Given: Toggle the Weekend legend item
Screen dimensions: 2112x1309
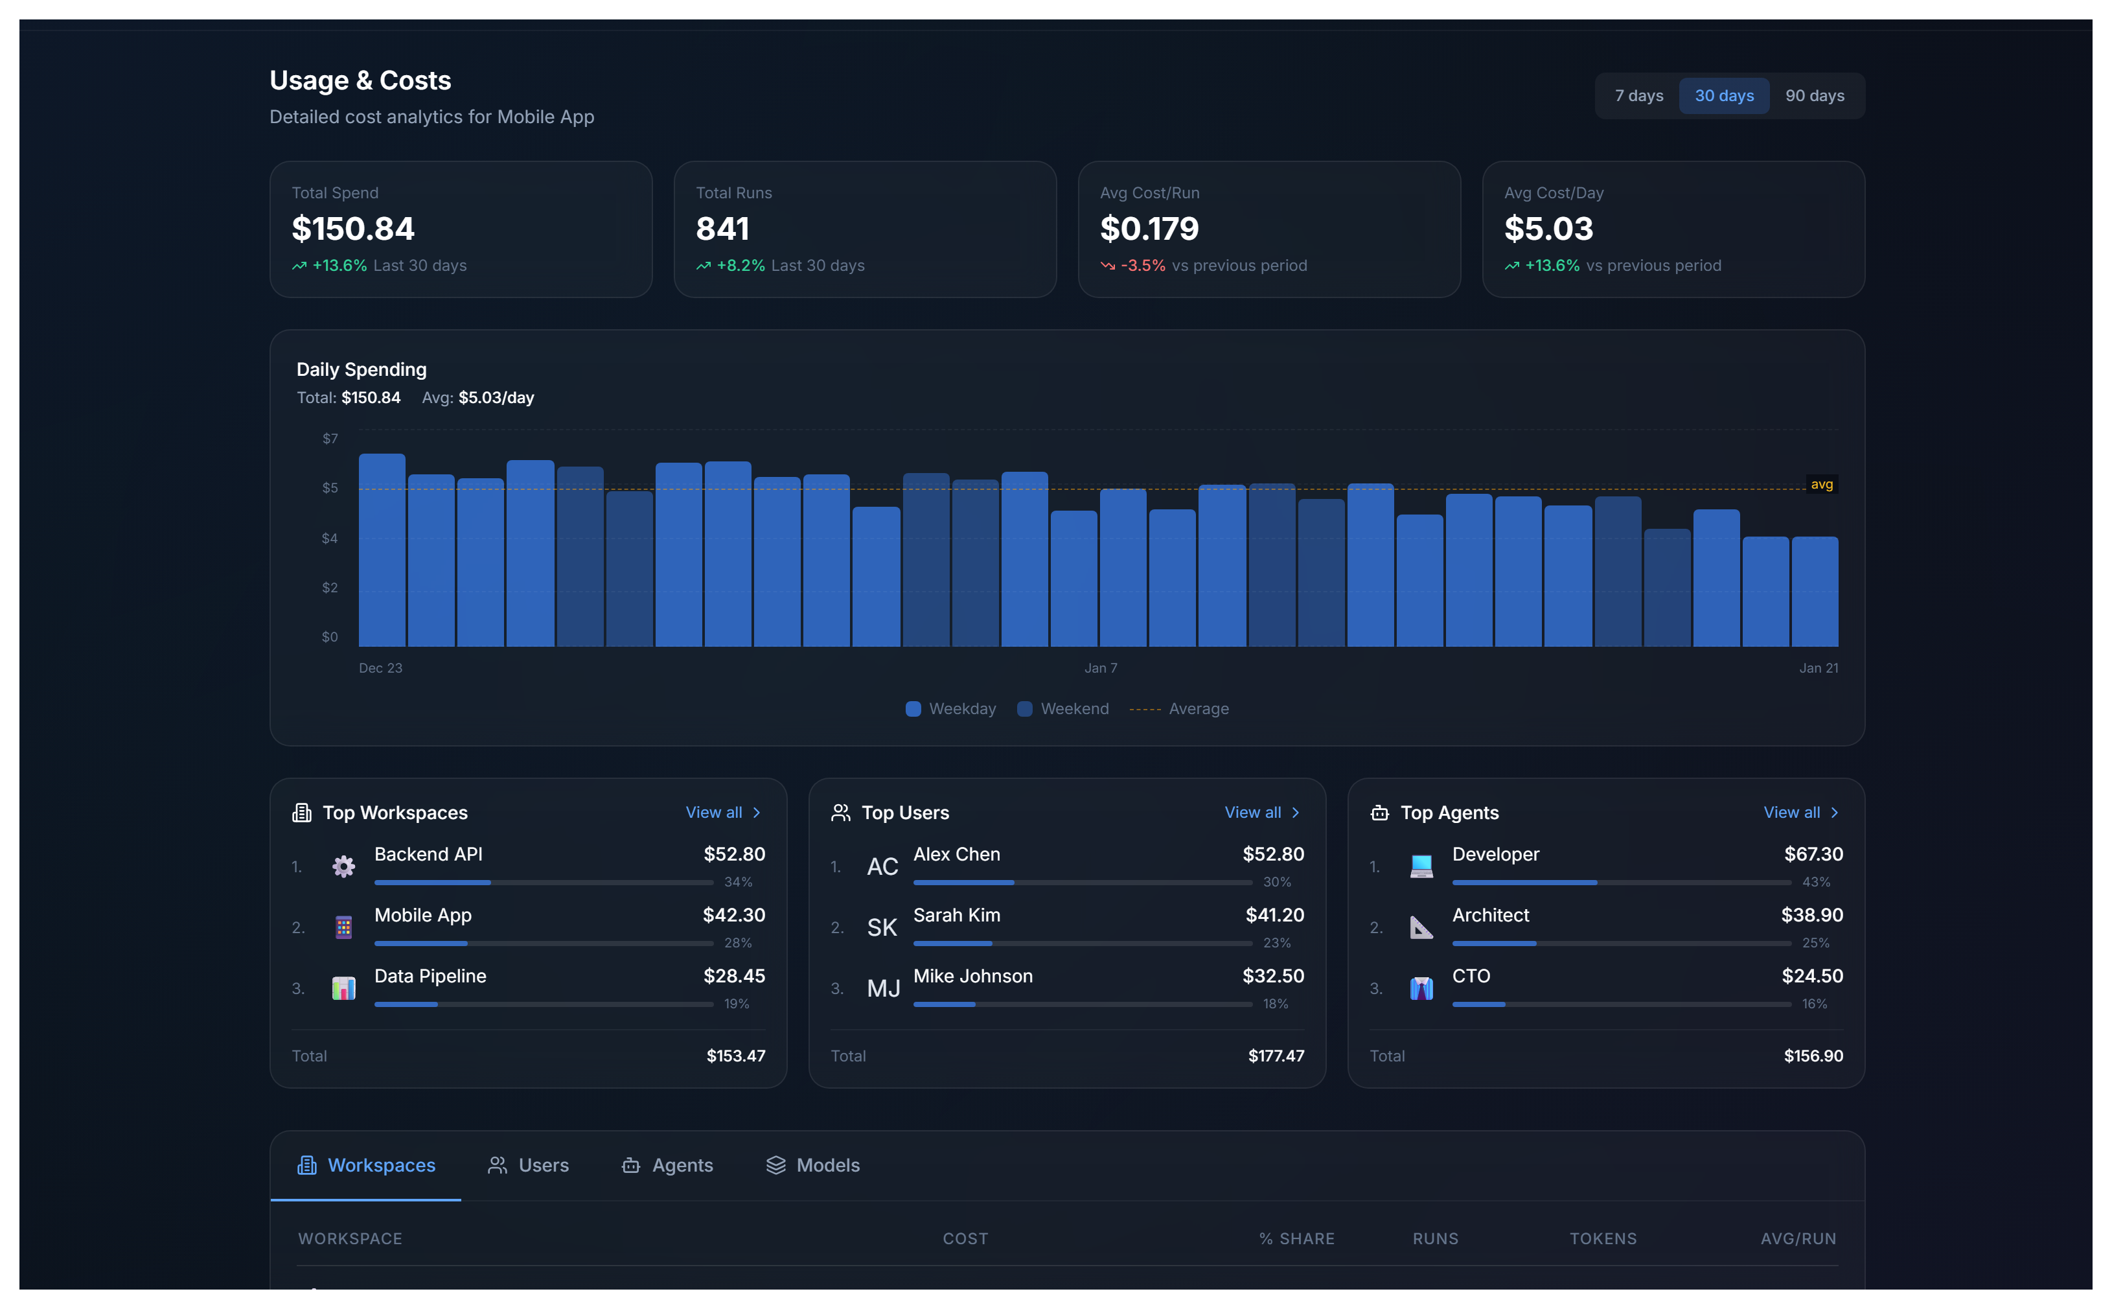Looking at the screenshot, I should [1064, 708].
